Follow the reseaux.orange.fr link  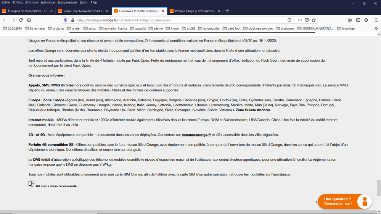196,135
